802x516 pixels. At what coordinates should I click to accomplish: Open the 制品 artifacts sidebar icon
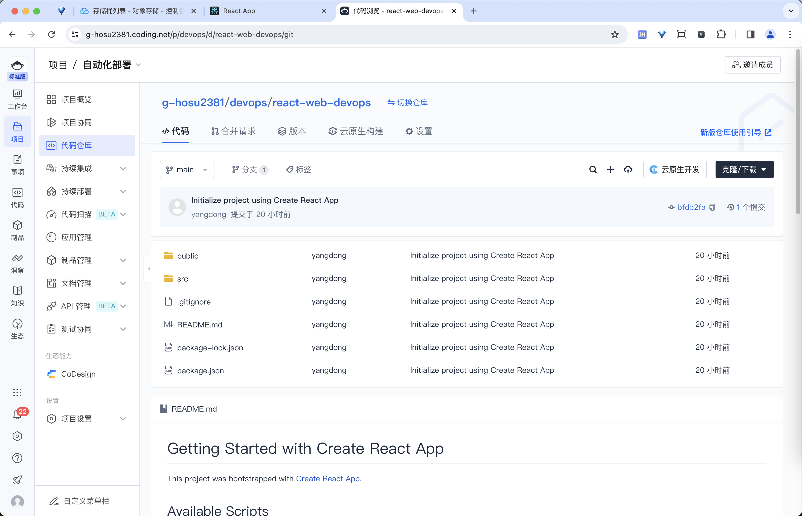tap(18, 231)
